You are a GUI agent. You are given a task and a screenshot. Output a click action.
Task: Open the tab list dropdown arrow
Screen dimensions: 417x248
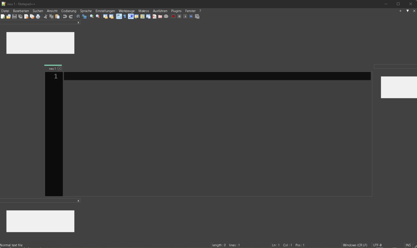click(407, 11)
